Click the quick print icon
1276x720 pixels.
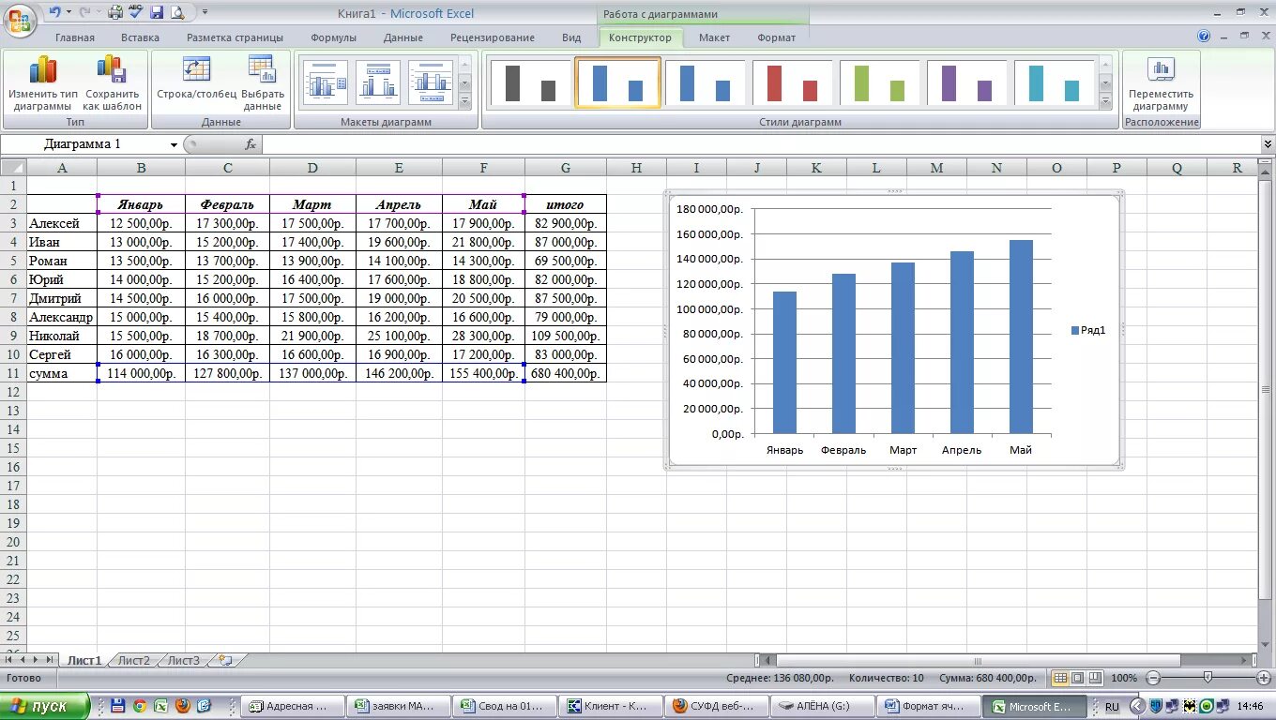pos(115,12)
